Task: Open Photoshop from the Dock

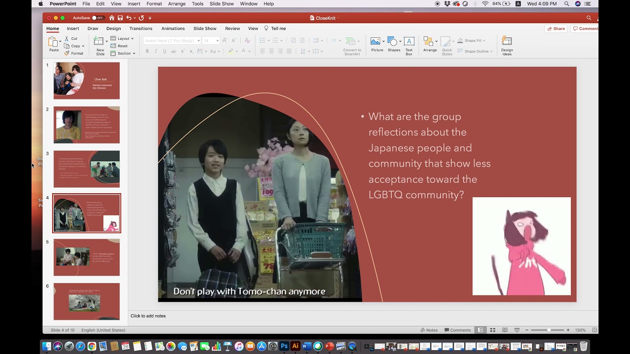Action: (284, 346)
